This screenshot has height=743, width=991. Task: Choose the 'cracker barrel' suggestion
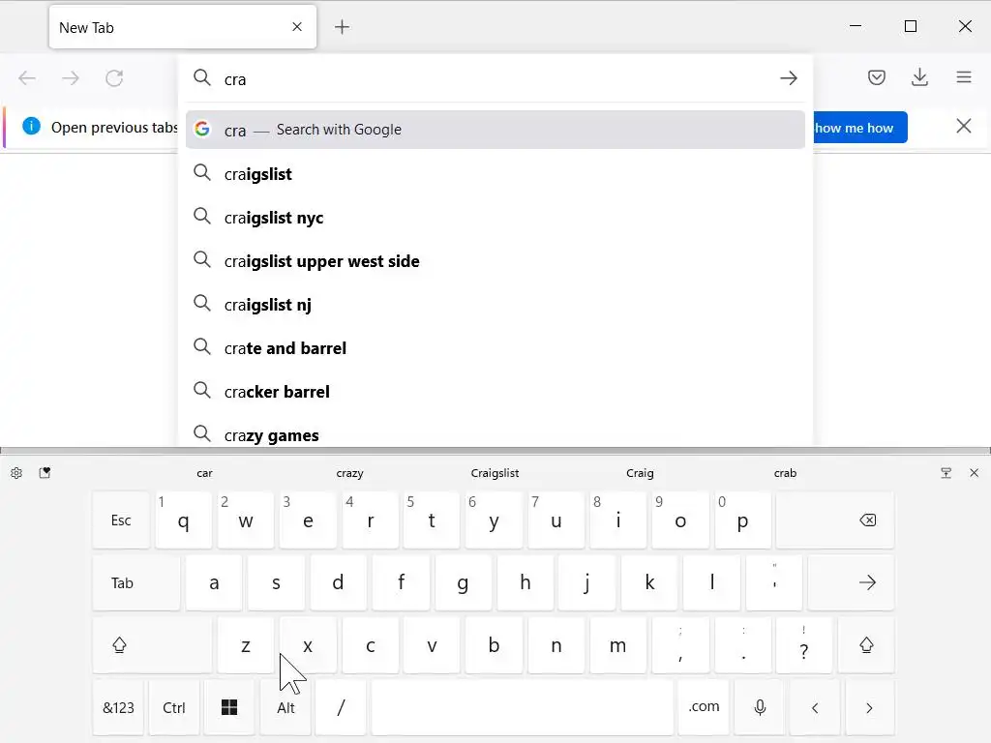495,392
